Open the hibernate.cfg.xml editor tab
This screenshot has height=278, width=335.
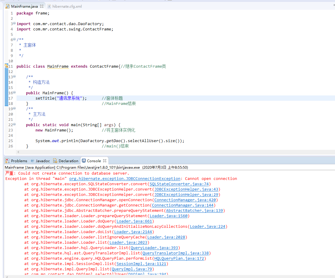67,6
